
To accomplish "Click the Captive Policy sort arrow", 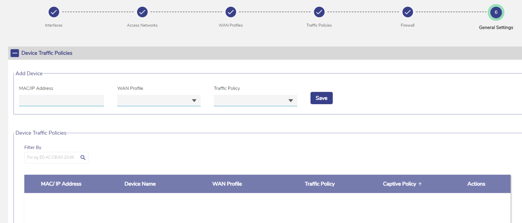I will pos(420,184).
